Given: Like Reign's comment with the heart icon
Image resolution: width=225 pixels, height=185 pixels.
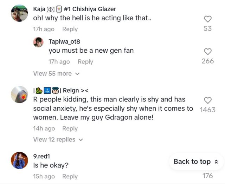Looking at the screenshot, I should point(208,101).
